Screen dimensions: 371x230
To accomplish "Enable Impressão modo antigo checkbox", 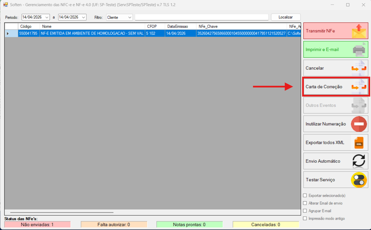I will (x=305, y=219).
